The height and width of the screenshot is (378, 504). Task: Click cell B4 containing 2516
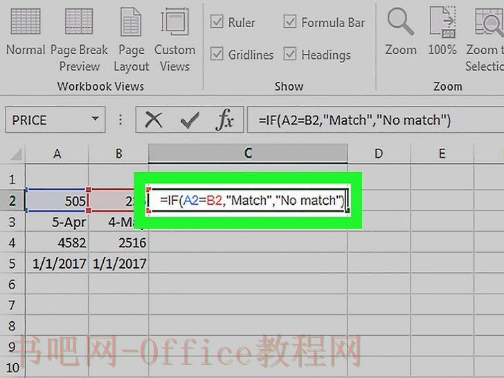(x=118, y=243)
